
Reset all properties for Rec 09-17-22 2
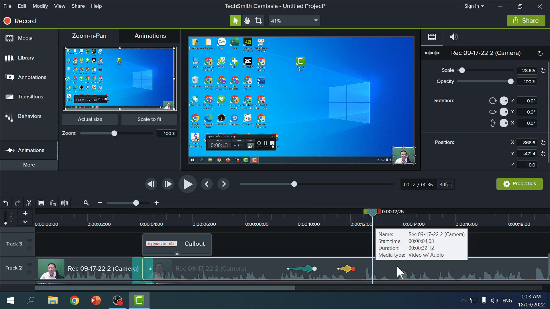[x=540, y=53]
